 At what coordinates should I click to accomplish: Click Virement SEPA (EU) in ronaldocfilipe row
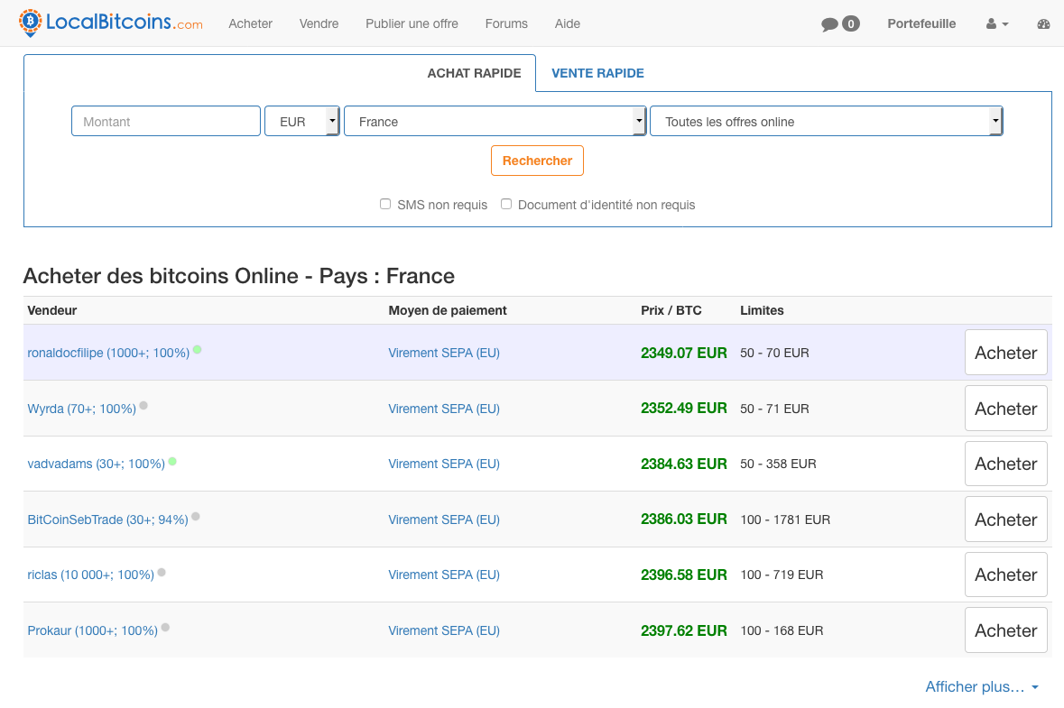[x=444, y=353]
